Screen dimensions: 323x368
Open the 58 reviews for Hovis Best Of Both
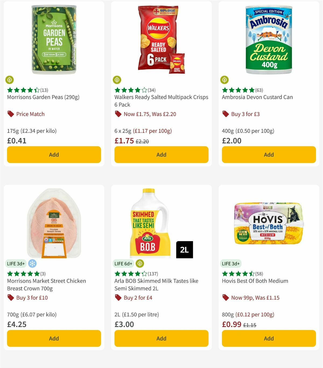[x=259, y=274]
